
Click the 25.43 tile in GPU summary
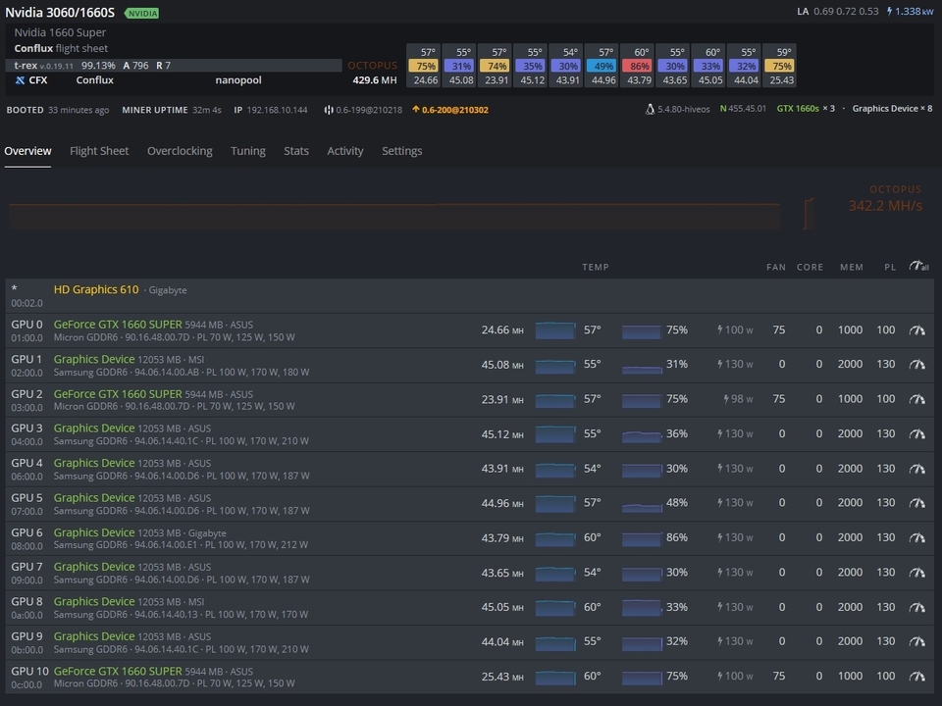click(781, 80)
